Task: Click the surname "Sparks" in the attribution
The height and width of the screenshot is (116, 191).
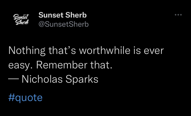Action: (82, 79)
